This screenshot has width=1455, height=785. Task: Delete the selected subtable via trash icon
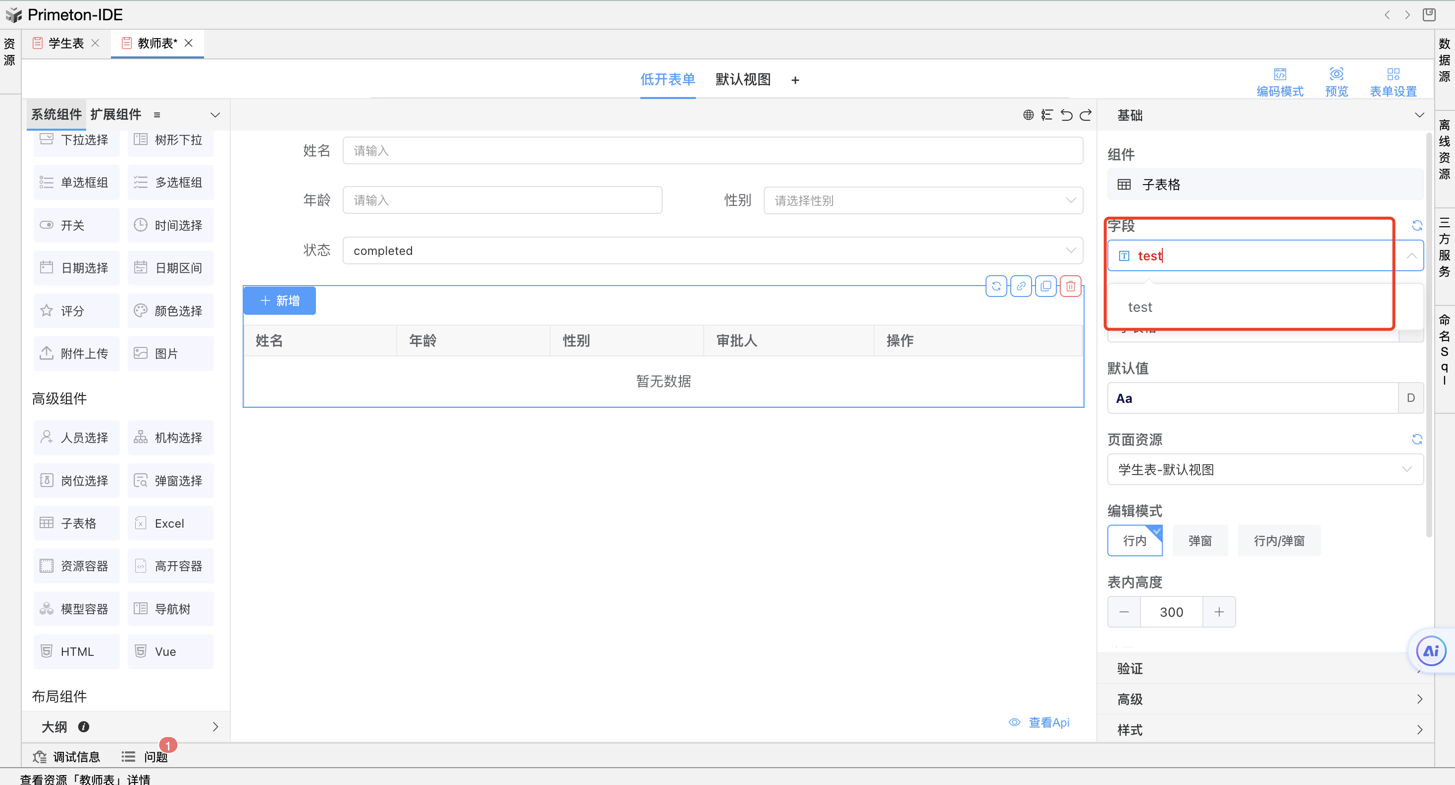coord(1070,286)
